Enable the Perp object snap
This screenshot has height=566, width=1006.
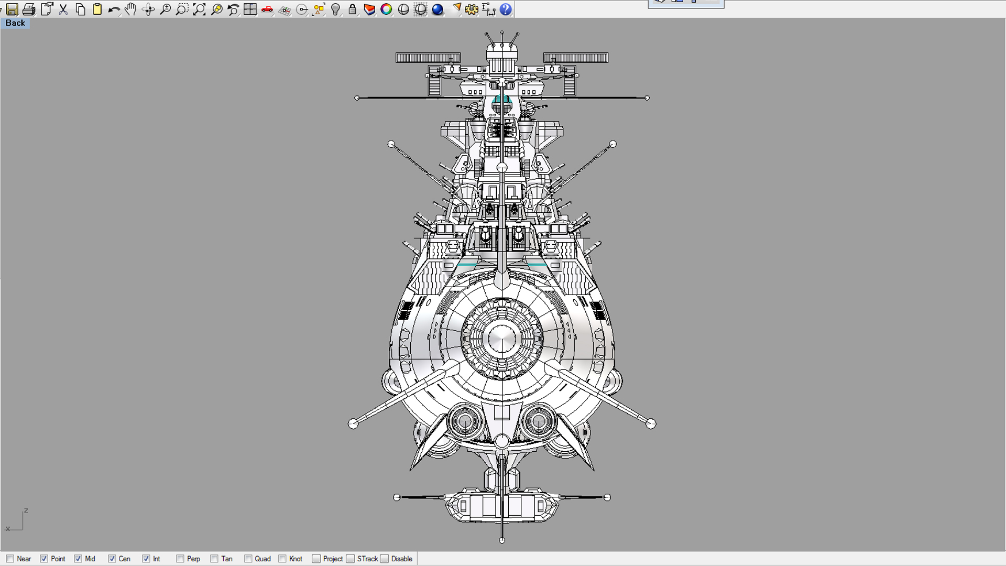pyautogui.click(x=180, y=559)
